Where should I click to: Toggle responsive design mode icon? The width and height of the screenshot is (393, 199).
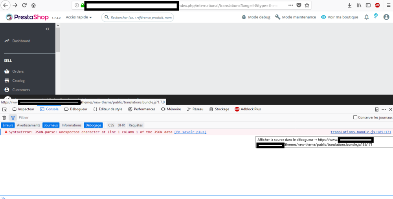pyautogui.click(x=377, y=110)
